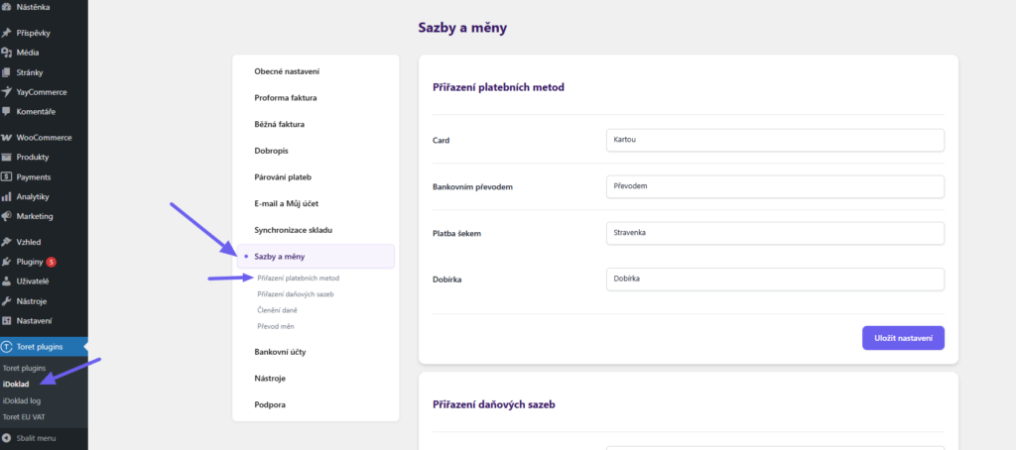Click the Sazby a měny page heading
The height and width of the screenshot is (450, 1016).
[462, 28]
